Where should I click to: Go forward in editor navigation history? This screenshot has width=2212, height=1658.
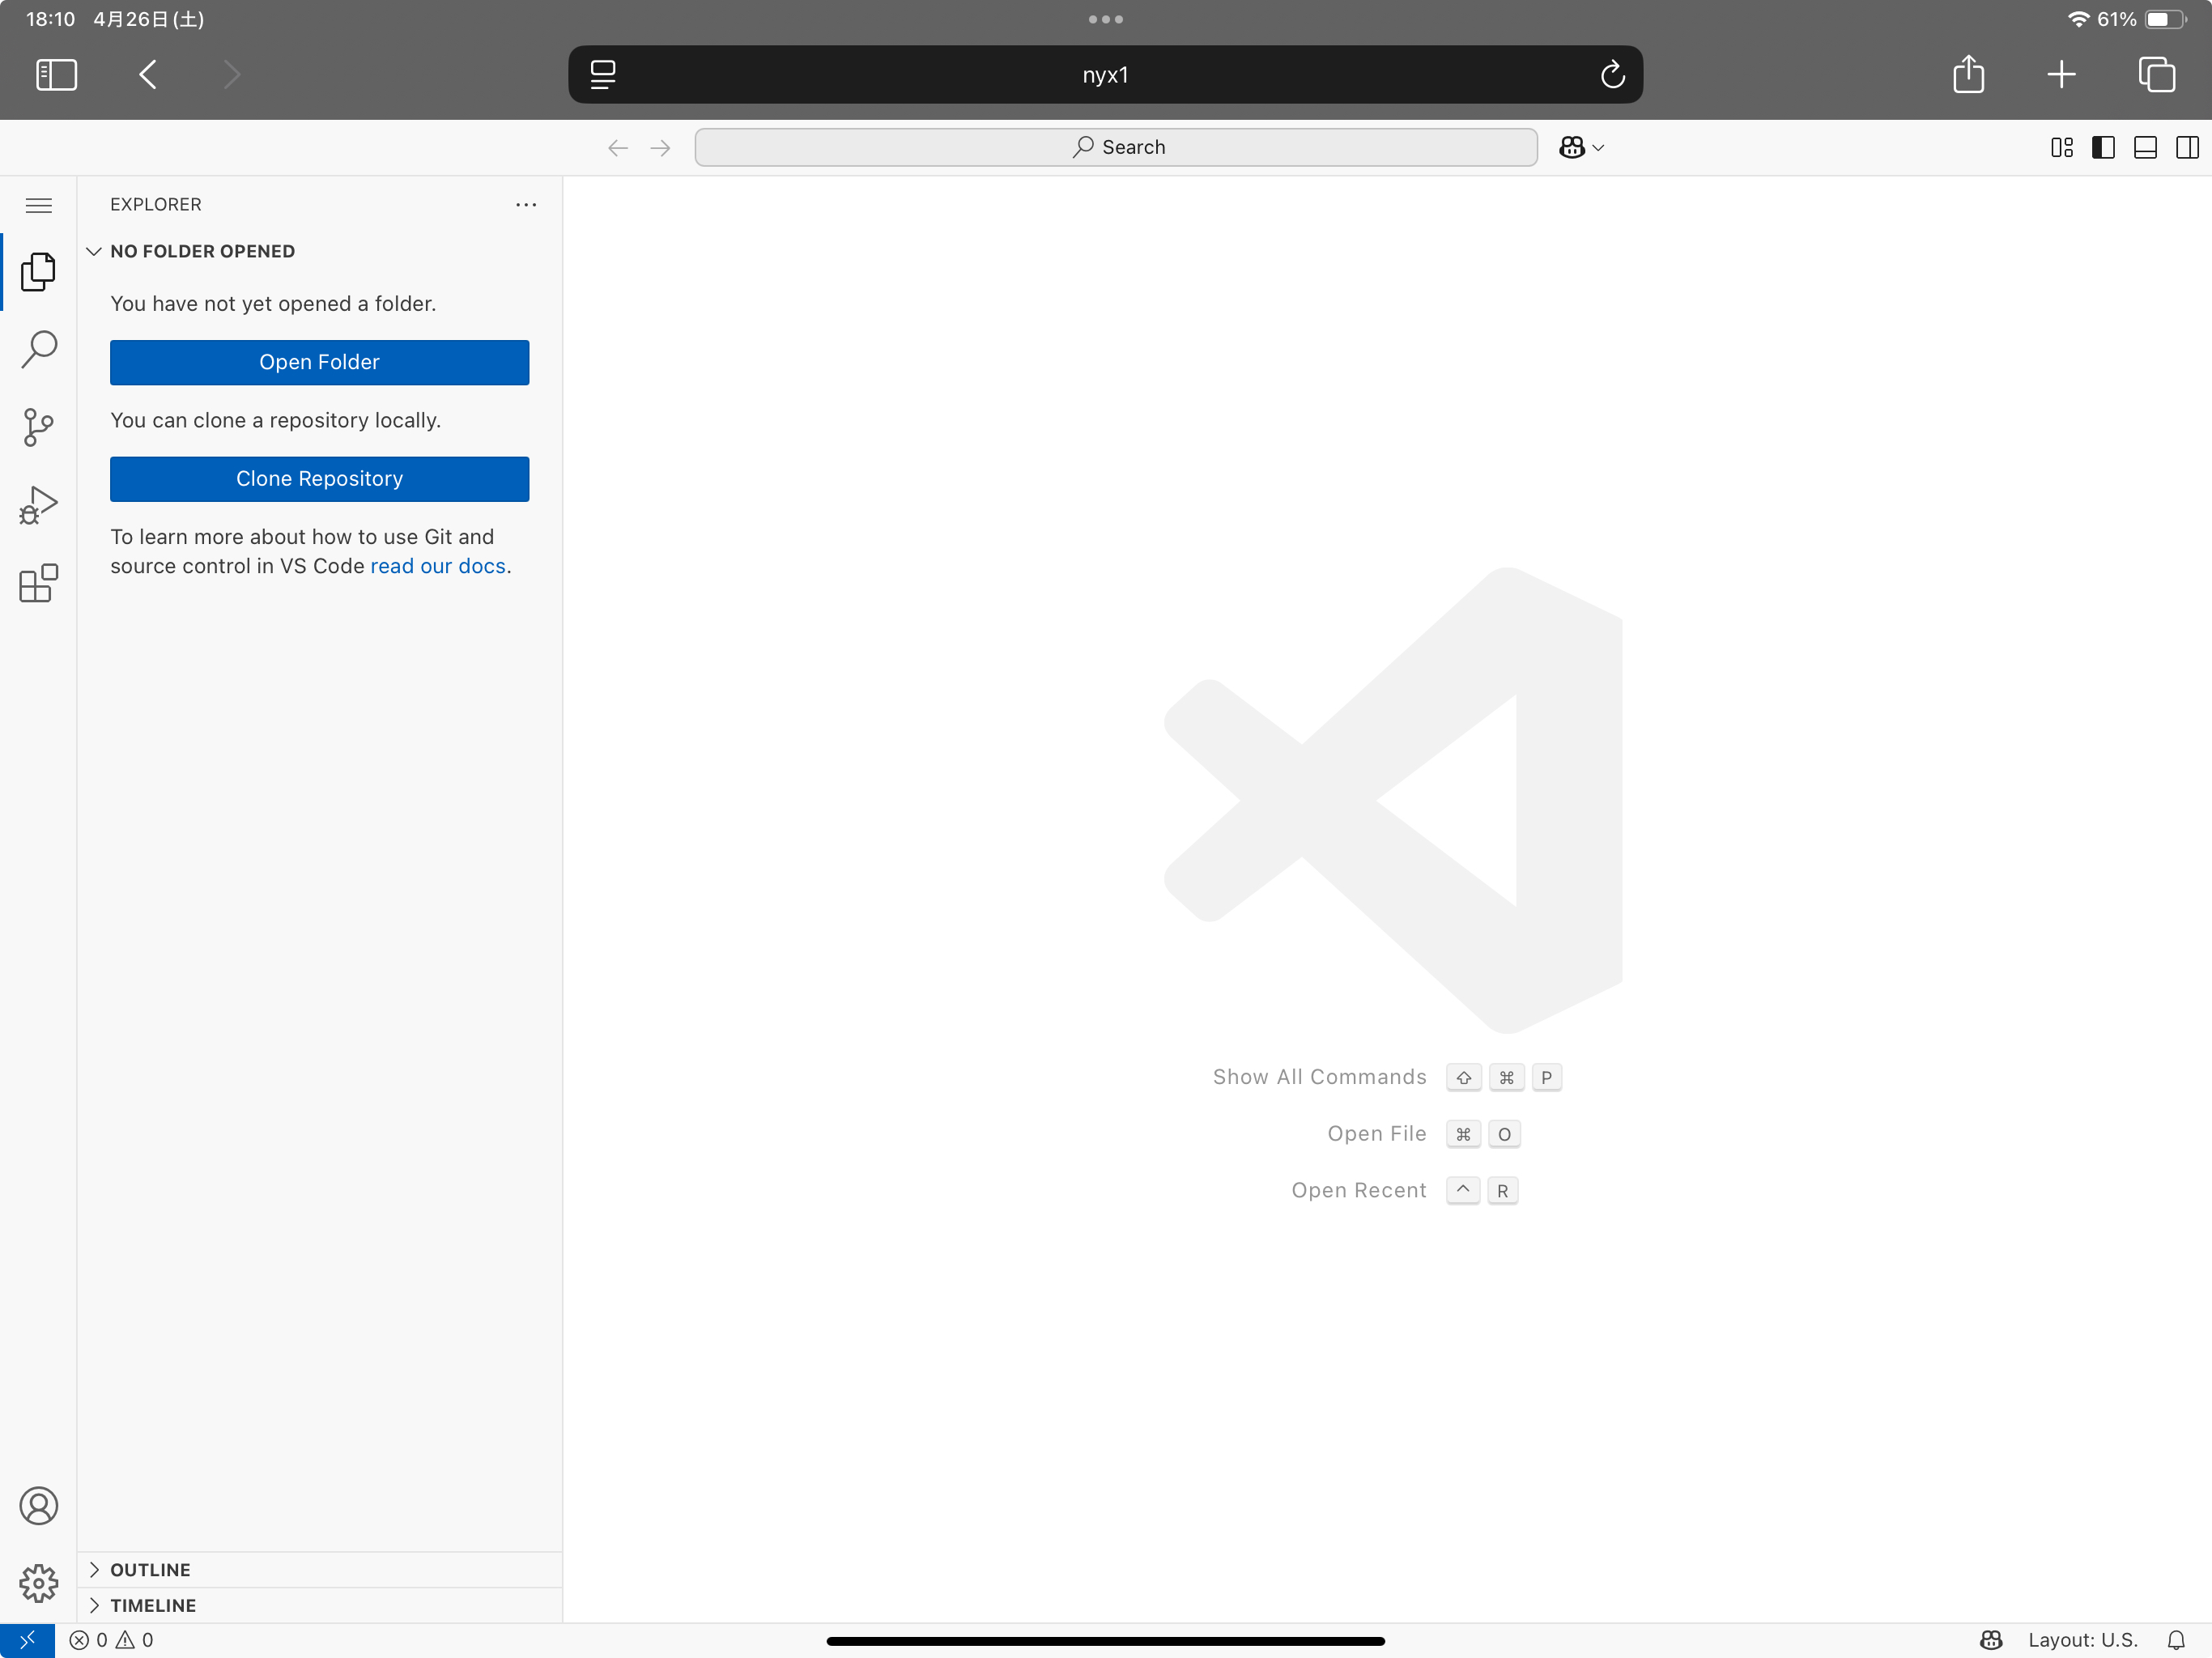click(x=660, y=148)
